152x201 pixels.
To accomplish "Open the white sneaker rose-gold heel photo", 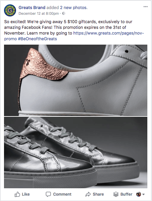I will pyautogui.click(x=76, y=80).
